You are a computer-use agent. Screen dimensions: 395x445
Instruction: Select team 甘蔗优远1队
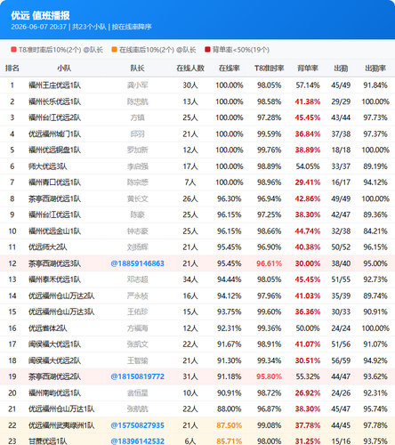(x=48, y=441)
